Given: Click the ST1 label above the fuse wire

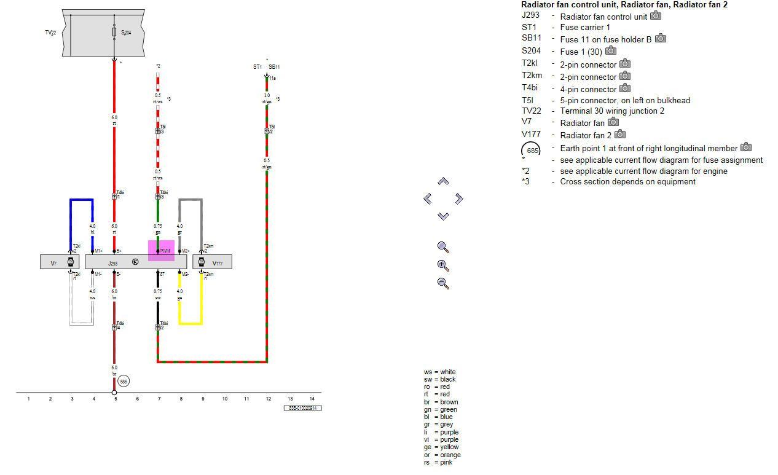Looking at the screenshot, I should click(257, 67).
